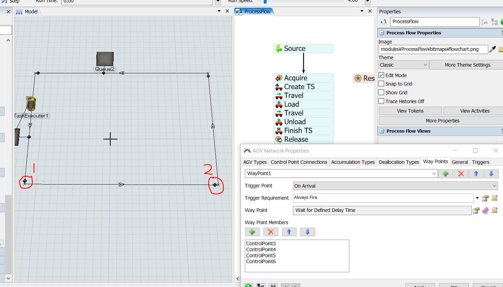Open code editor scroll icon for Trigger Requirement
503x287 pixels.
point(494,198)
